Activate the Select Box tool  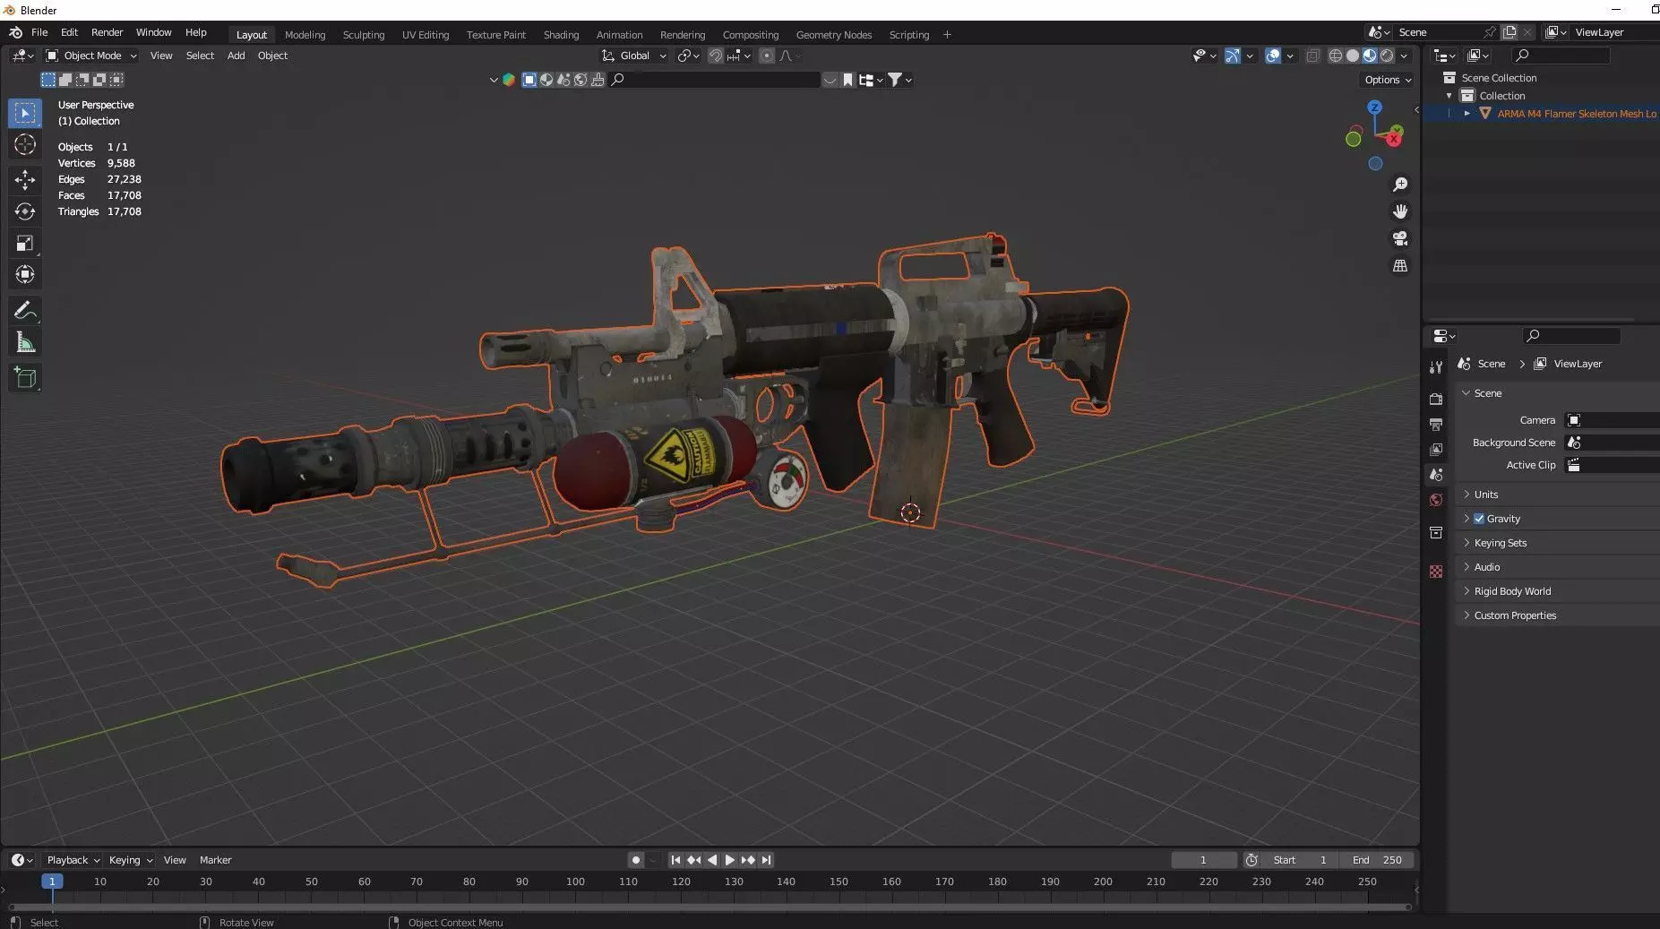tap(25, 113)
